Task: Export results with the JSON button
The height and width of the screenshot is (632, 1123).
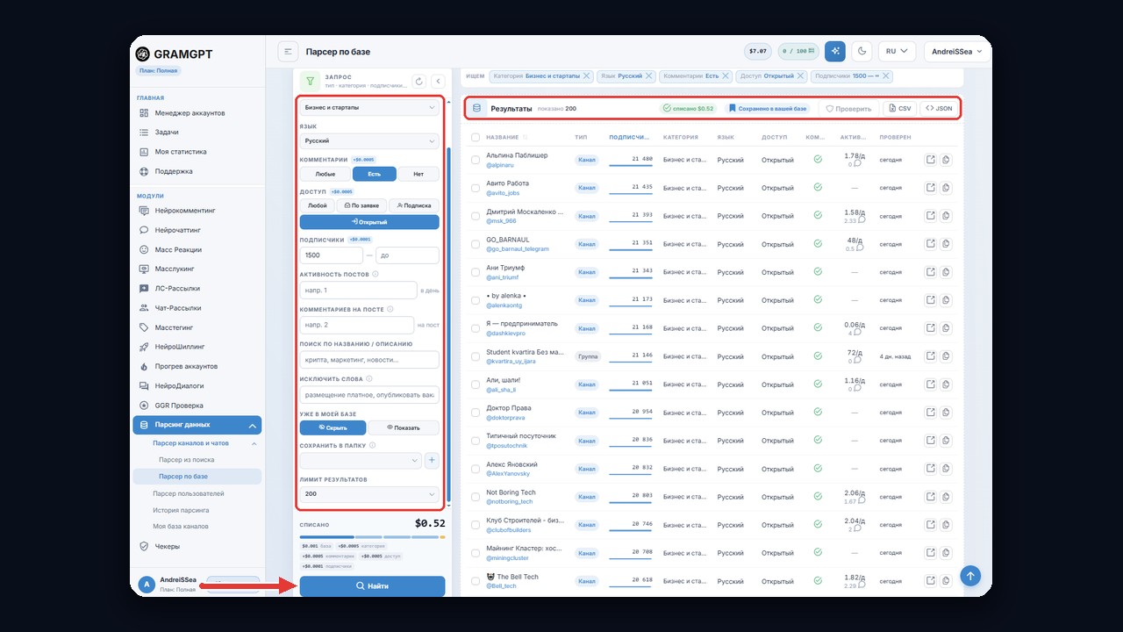Action: [939, 108]
